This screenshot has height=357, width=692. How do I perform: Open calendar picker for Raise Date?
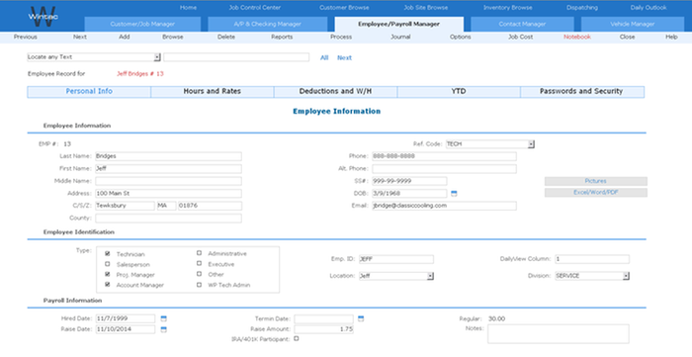coord(164,329)
